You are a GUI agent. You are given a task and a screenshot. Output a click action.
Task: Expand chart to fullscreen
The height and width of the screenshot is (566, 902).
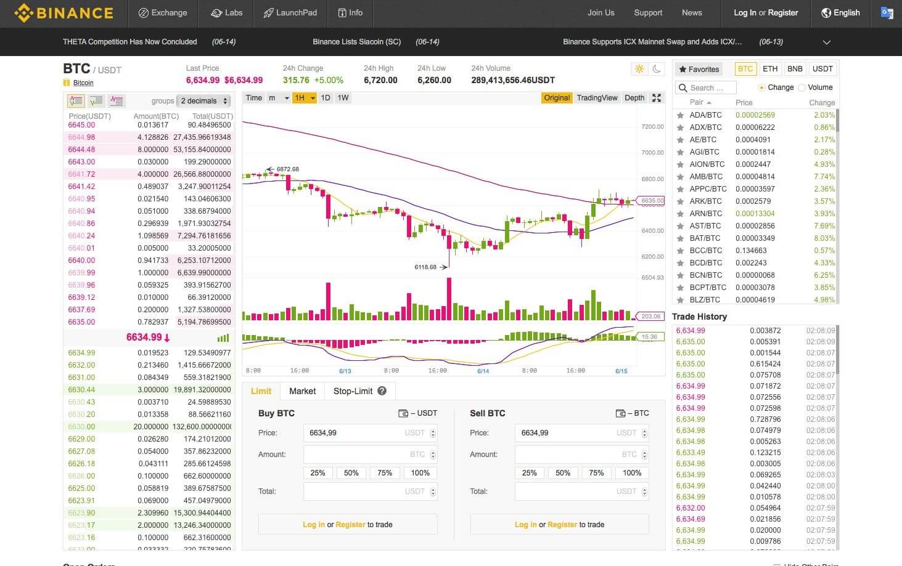point(657,98)
